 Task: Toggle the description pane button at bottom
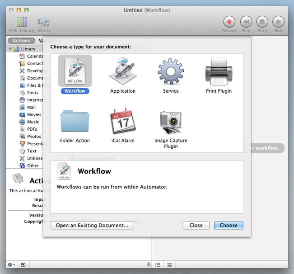[23, 265]
